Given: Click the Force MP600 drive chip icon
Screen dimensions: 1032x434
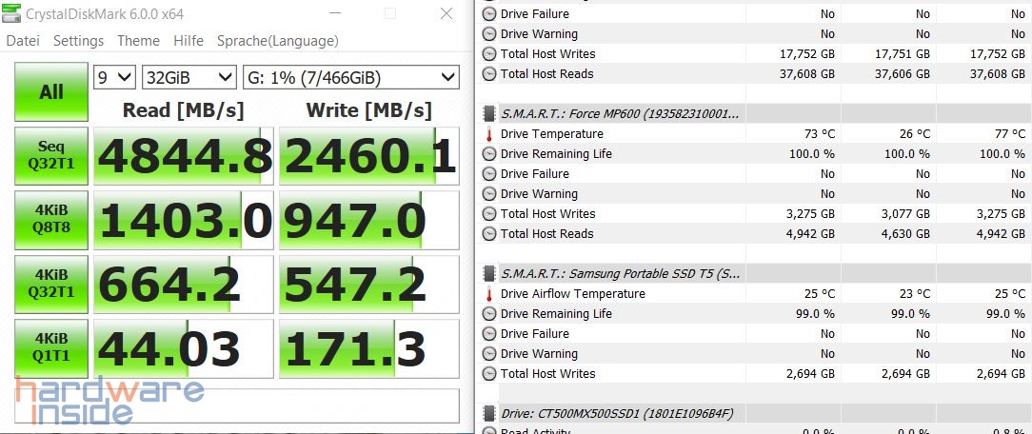Looking at the screenshot, I should [x=489, y=114].
